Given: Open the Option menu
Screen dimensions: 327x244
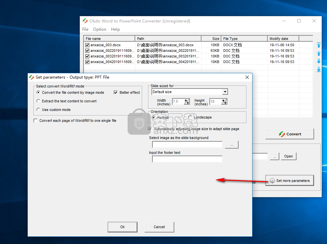Looking at the screenshot, I should point(100,29).
